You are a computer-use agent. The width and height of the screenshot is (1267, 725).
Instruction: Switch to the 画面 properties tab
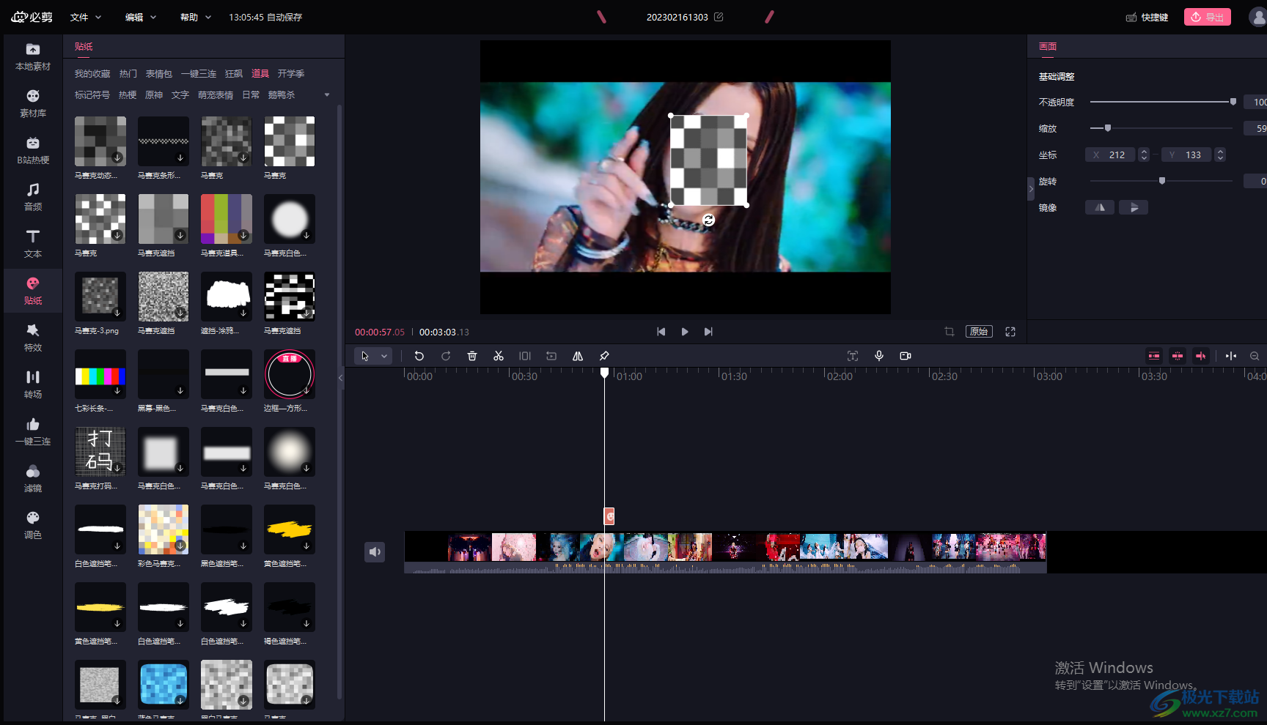(x=1048, y=46)
